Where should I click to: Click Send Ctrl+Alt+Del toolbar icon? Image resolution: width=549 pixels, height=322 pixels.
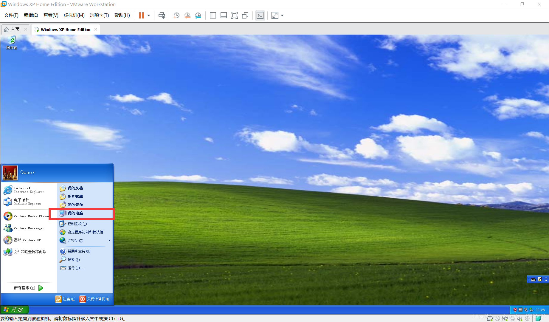pyautogui.click(x=162, y=16)
